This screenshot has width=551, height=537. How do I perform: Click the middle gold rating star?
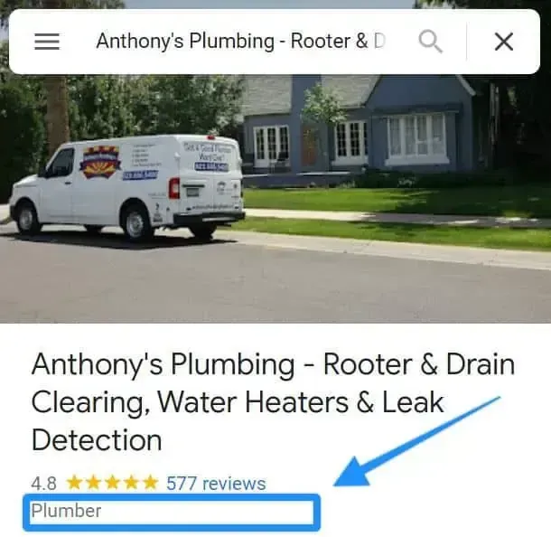click(112, 482)
